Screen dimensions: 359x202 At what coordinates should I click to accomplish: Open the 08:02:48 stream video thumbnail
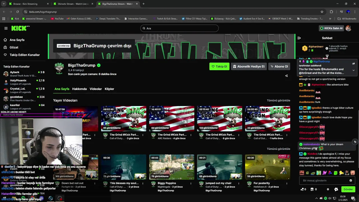(x=124, y=119)
